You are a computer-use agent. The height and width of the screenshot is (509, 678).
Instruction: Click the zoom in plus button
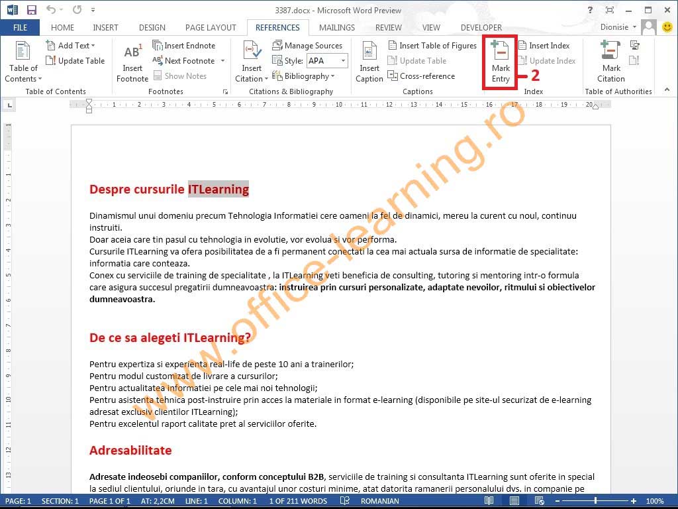coord(634,501)
